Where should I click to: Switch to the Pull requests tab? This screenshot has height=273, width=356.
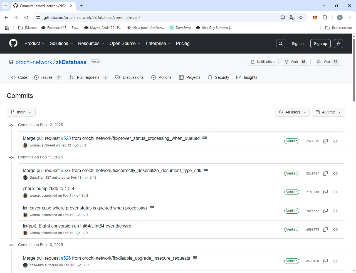point(89,77)
